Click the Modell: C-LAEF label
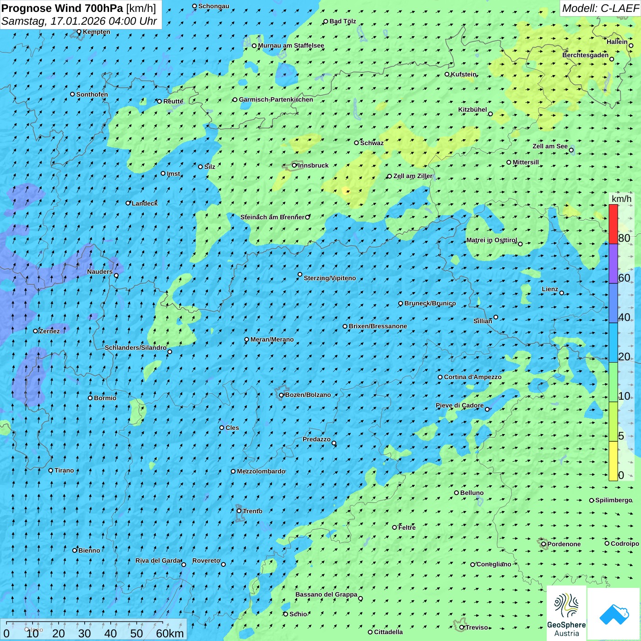 point(600,8)
